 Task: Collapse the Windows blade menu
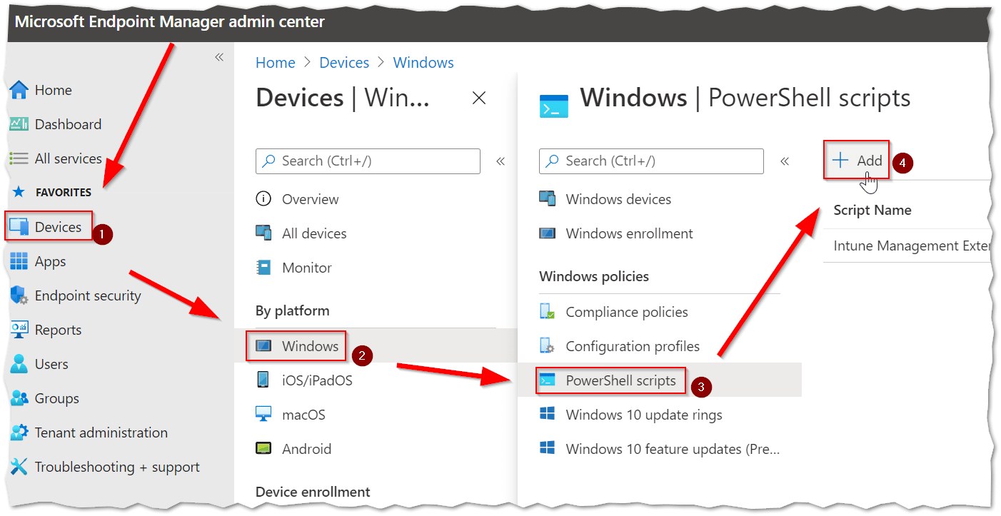point(784,161)
